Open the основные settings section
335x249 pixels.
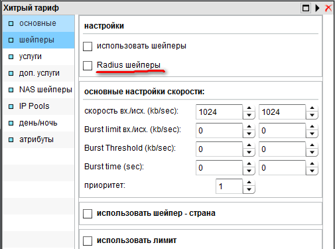(38, 23)
